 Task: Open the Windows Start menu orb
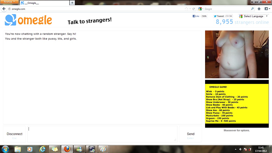[x=5, y=149]
